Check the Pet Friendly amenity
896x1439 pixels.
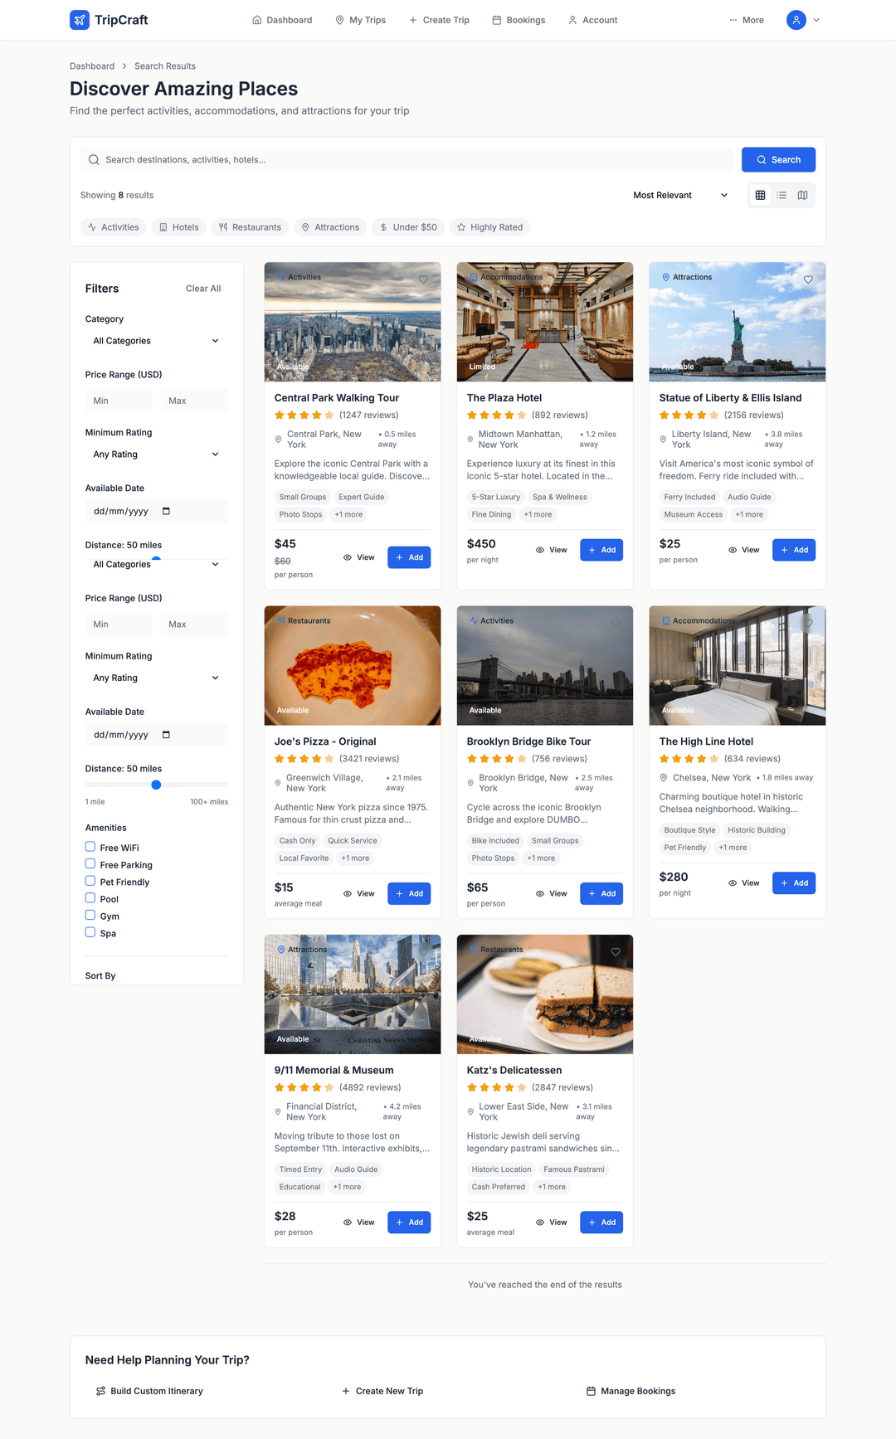pyautogui.click(x=90, y=881)
